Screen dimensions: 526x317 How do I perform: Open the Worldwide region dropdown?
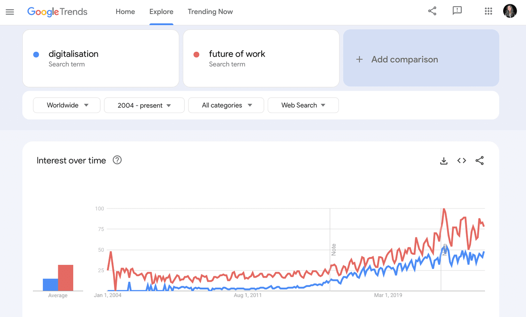click(67, 105)
